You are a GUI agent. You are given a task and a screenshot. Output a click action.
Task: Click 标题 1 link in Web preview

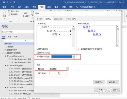tap(87, 27)
